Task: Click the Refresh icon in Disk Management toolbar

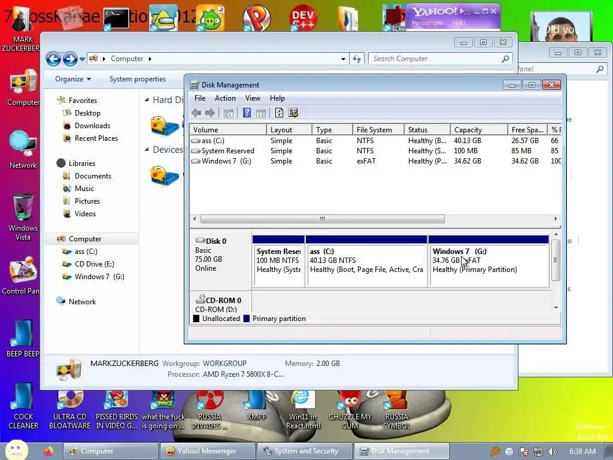Action: [x=279, y=113]
